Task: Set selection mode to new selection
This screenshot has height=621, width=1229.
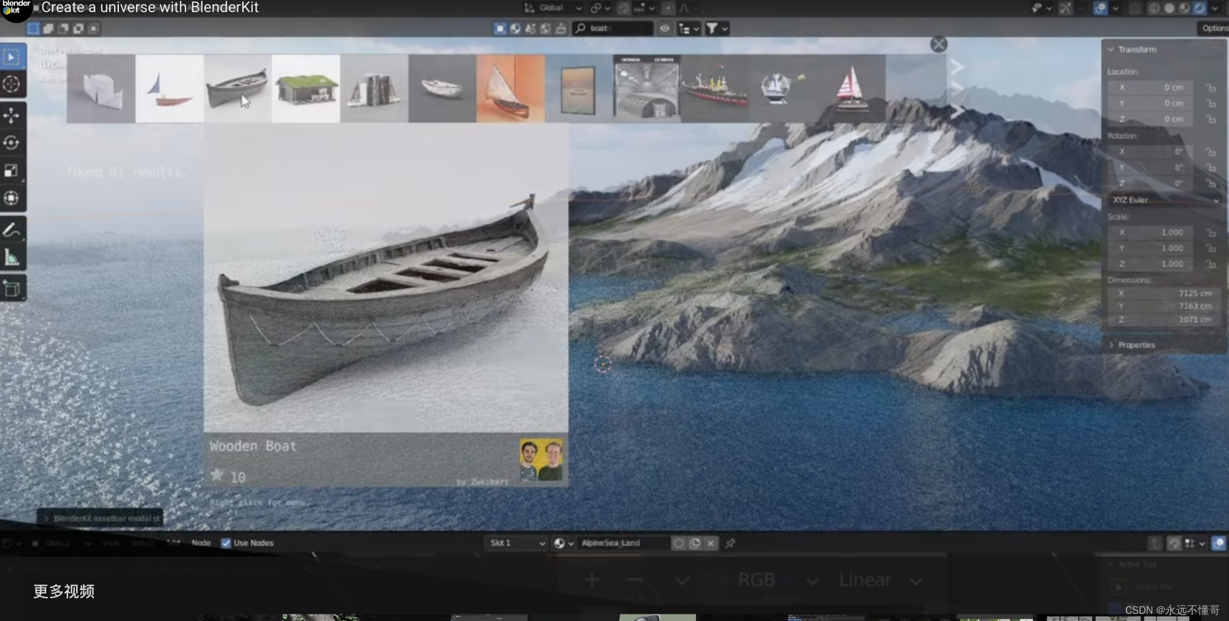Action: (34, 29)
